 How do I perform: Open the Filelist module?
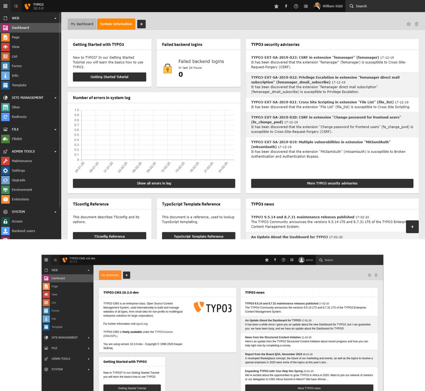tap(30, 139)
